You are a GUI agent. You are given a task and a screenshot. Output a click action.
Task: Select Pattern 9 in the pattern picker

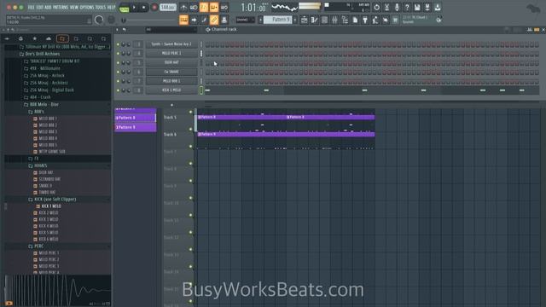tap(135, 127)
